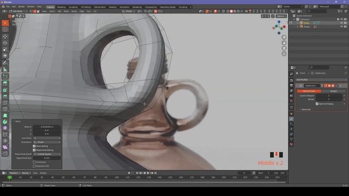Open the Mesh menu in viewport header
This screenshot has width=349, height=196.
coord(66,11)
